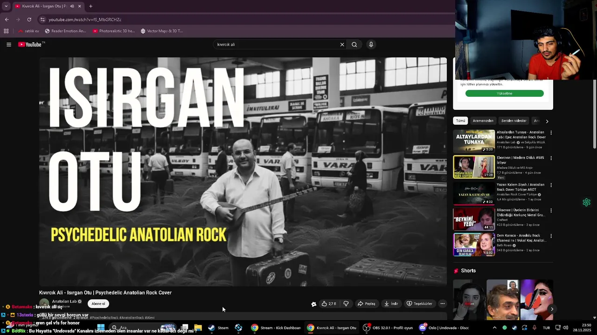Image resolution: width=597 pixels, height=335 pixels.
Task: Open Photorealistic 3D bookmark
Action: tap(114, 31)
